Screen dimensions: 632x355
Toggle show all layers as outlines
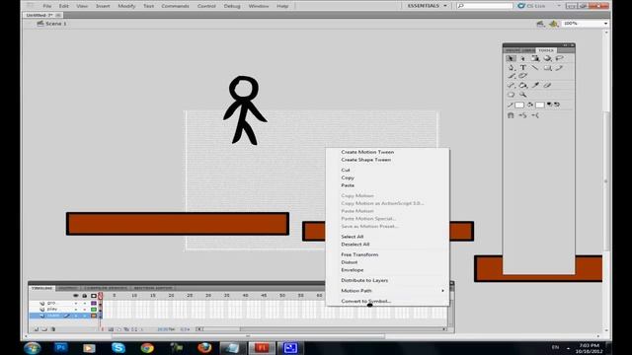click(x=94, y=296)
